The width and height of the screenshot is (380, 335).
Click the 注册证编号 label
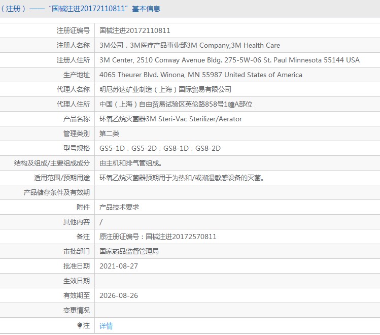coord(73,30)
